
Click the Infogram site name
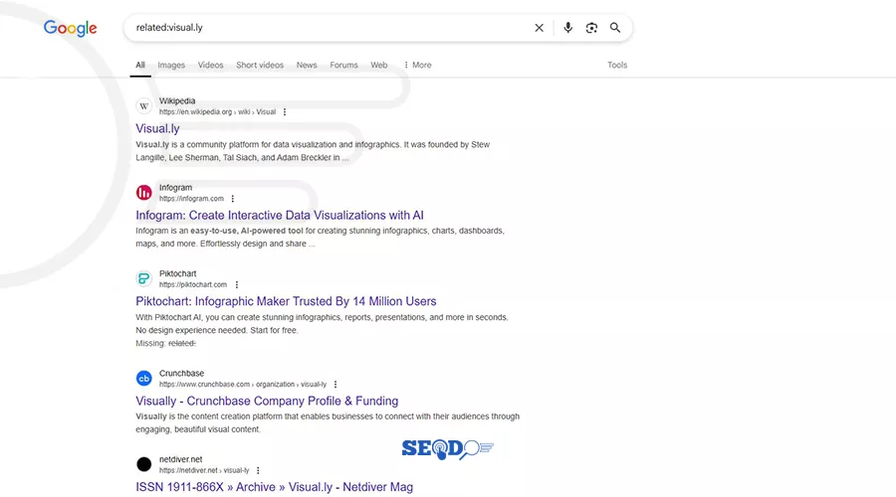pyautogui.click(x=175, y=188)
